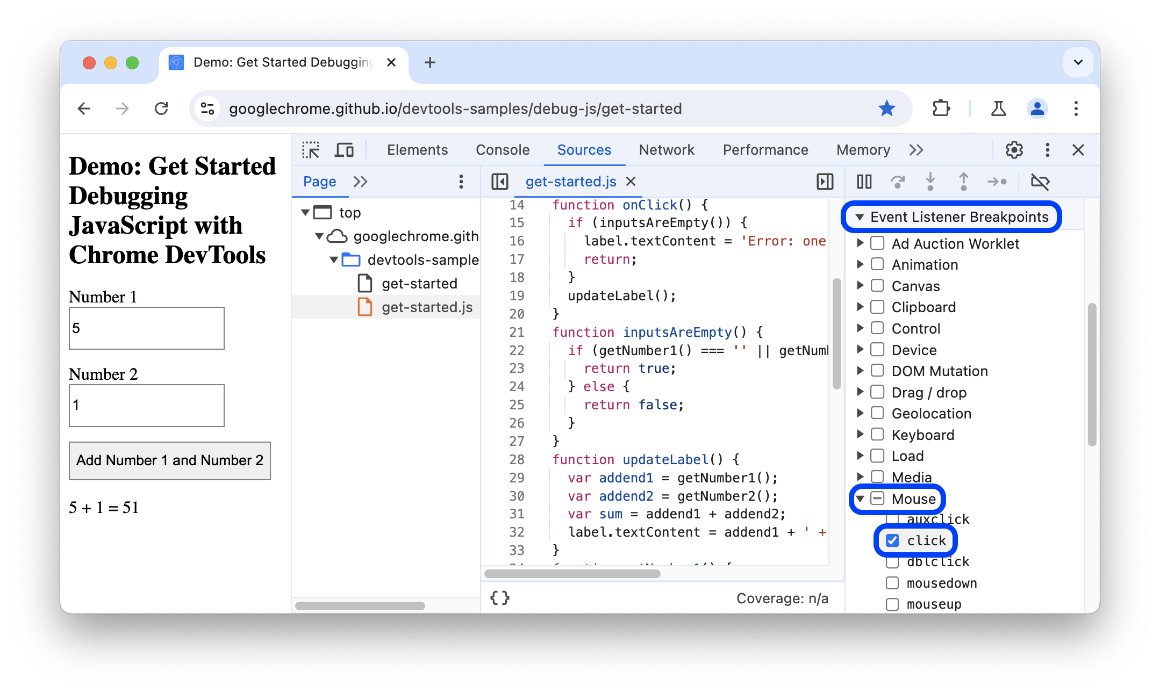Switch to the Console tab
The image size is (1160, 693).
[x=503, y=149]
